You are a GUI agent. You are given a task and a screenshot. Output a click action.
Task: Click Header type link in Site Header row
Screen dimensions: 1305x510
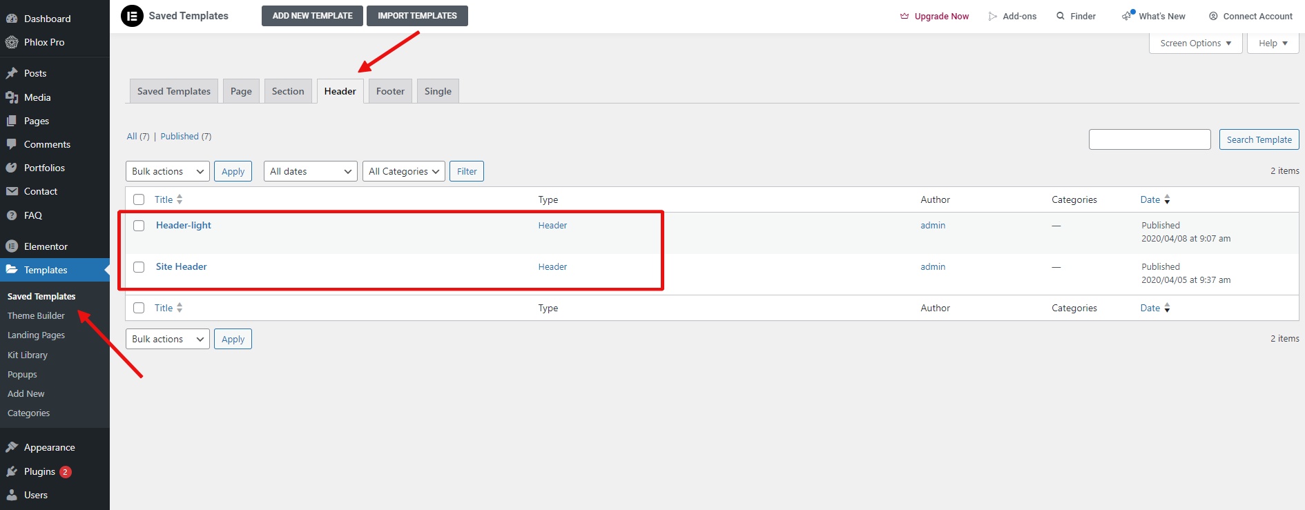coord(552,266)
